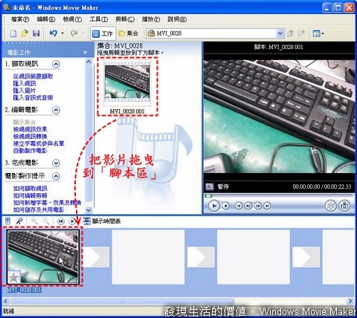Open the 編輯(E) menu
The width and height of the screenshot is (357, 318).
[x=46, y=19]
